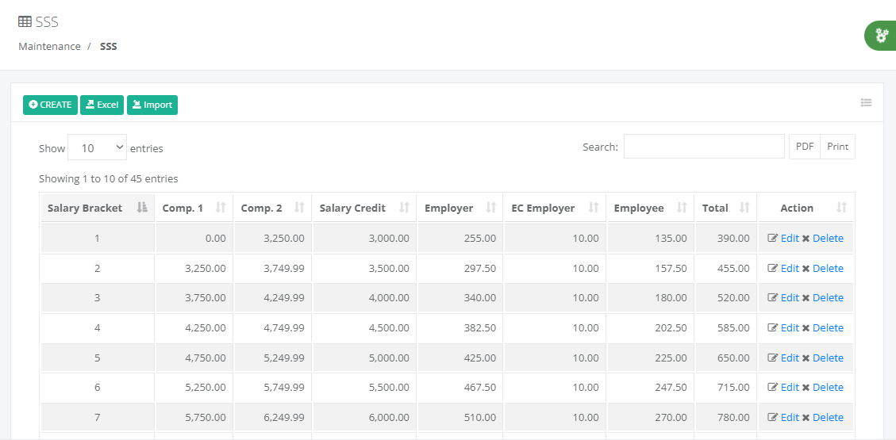The width and height of the screenshot is (896, 440).
Task: Click the SSS breadcrumb text
Action: pyautogui.click(x=109, y=46)
